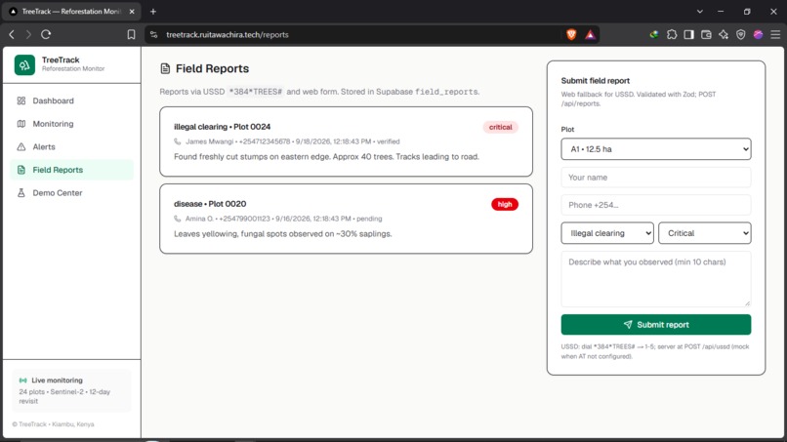Viewport: 787px width, 442px height.
Task: Click the VPN shield icon in toolbar
Action: pyautogui.click(x=741, y=34)
